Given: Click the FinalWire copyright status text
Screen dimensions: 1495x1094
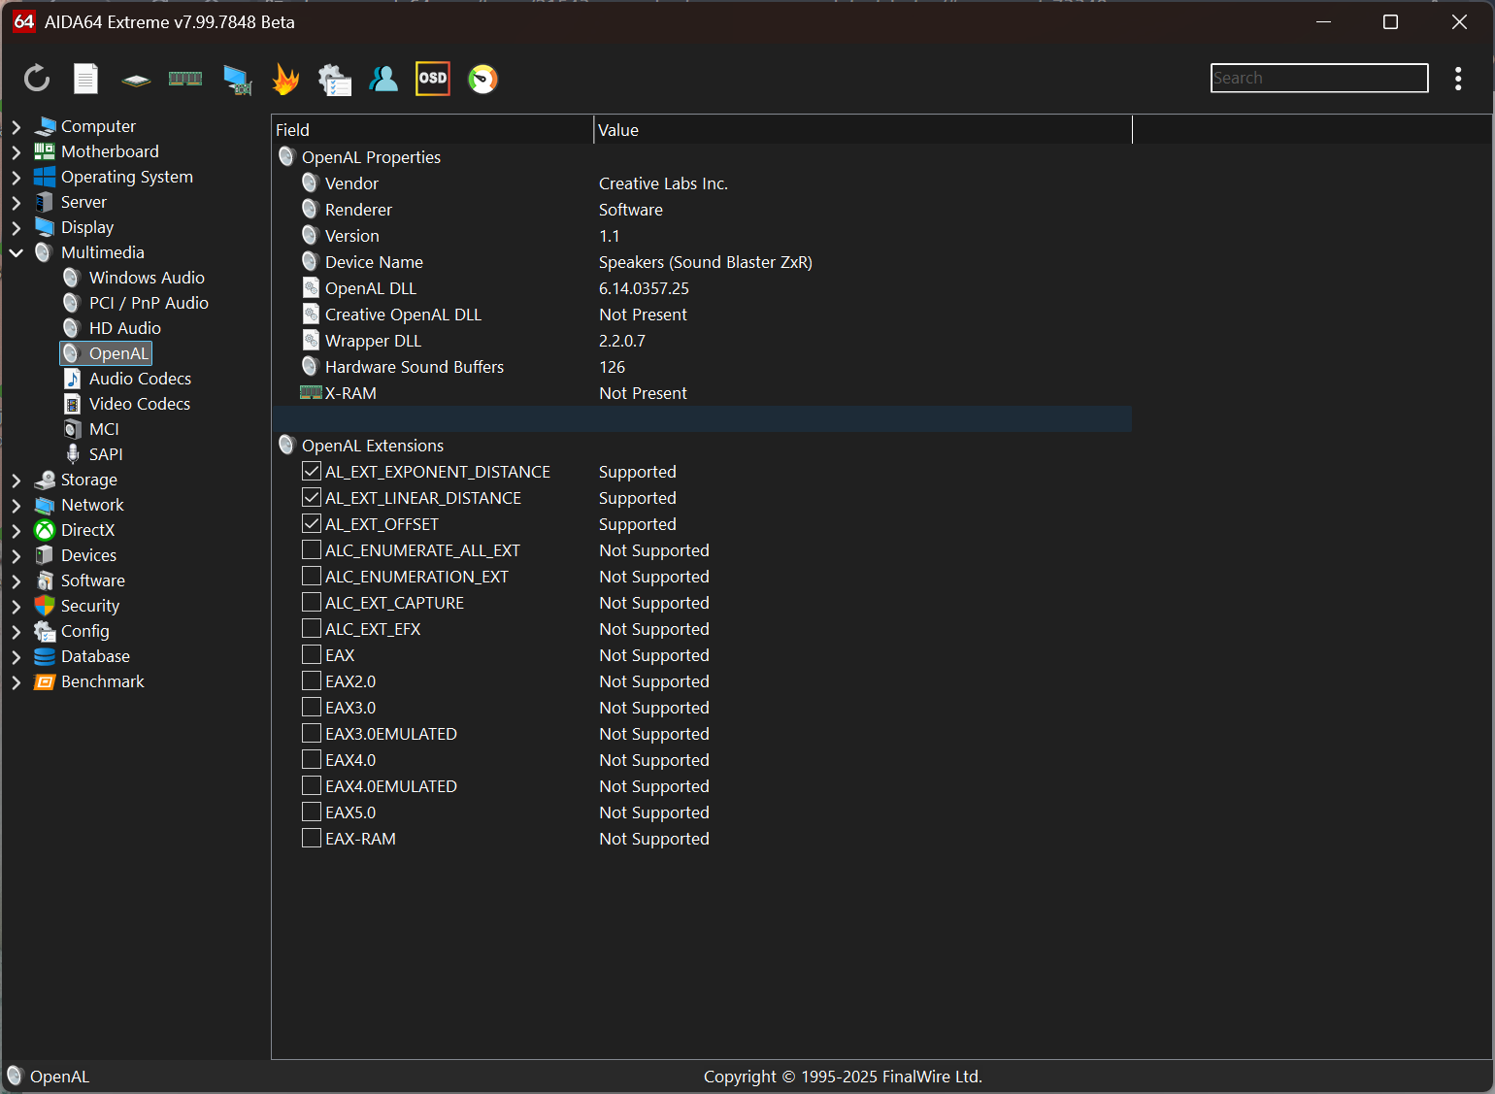Looking at the screenshot, I should (x=843, y=1077).
